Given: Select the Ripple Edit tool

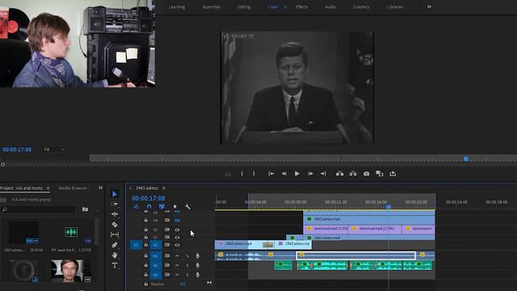Looking at the screenshot, I should [x=115, y=214].
